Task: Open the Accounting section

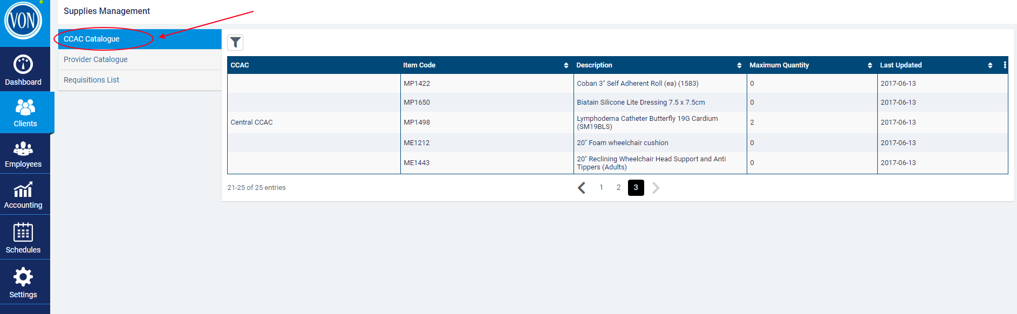Action: click(23, 195)
